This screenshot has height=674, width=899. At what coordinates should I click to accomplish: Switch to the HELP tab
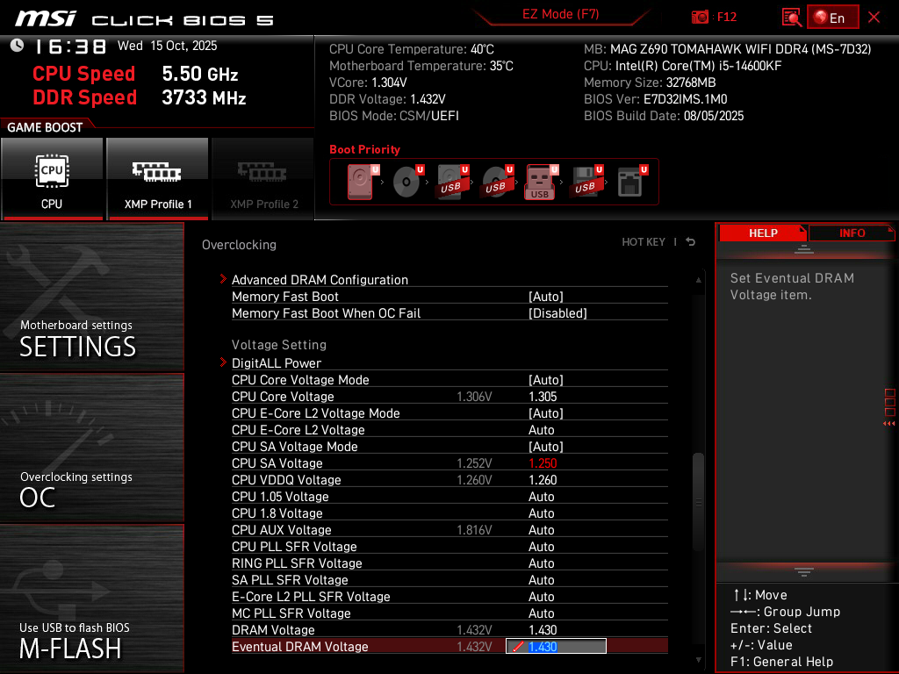pos(763,233)
